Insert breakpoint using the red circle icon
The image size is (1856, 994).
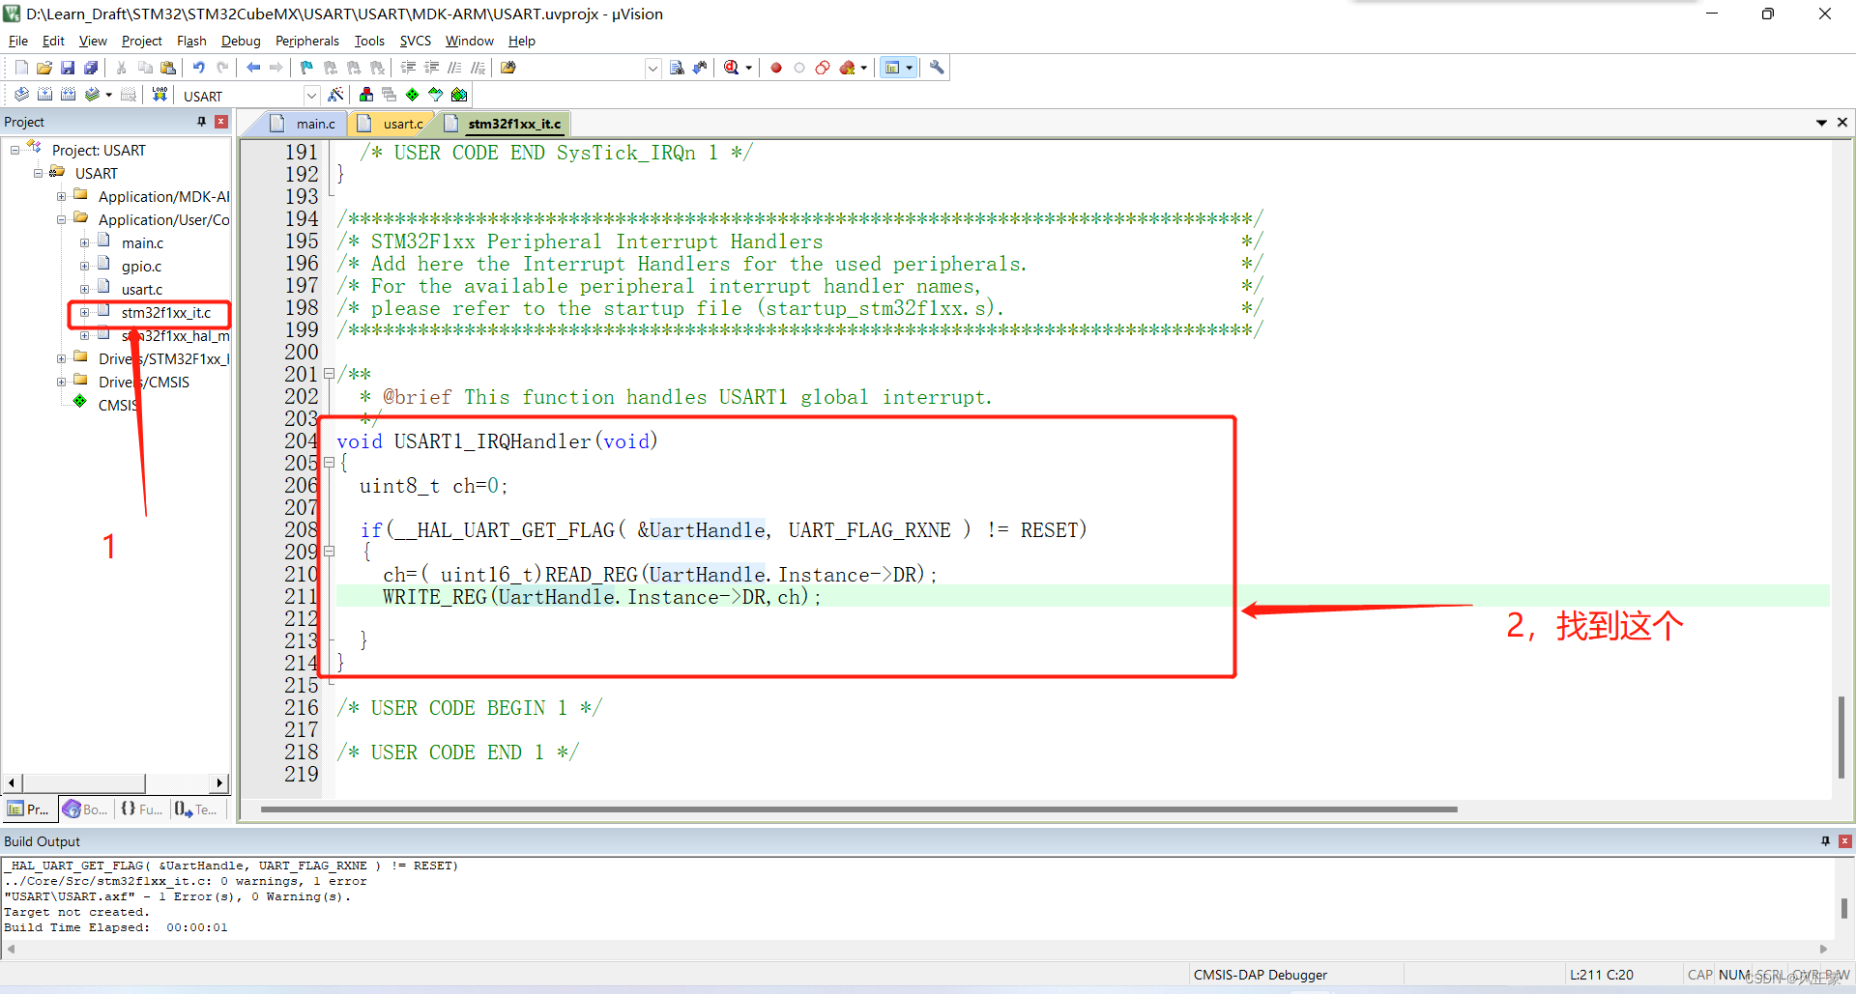(x=776, y=68)
